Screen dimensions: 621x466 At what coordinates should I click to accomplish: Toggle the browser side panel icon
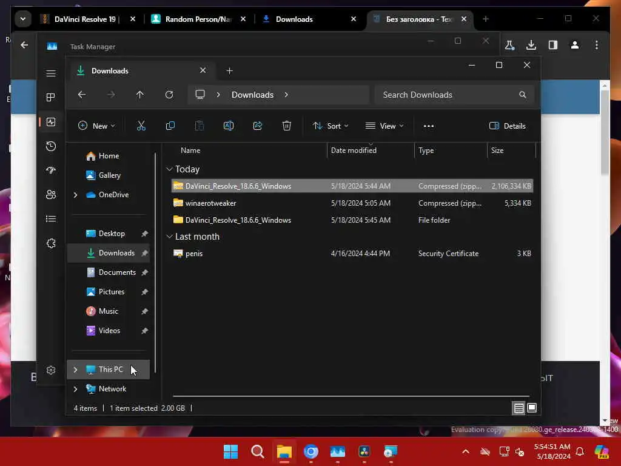pyautogui.click(x=553, y=45)
